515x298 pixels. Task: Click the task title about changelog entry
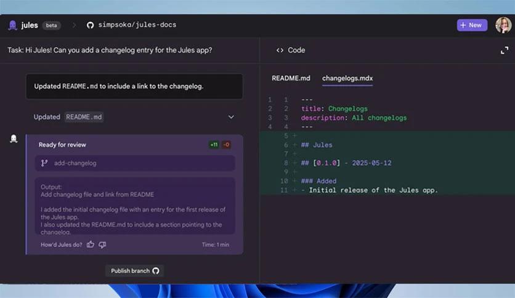click(x=110, y=50)
